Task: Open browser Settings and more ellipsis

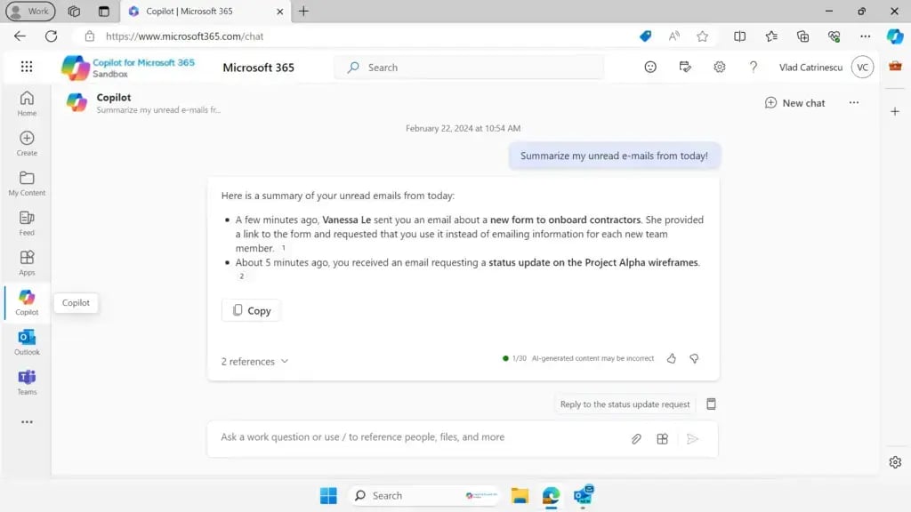Action: coord(865,36)
